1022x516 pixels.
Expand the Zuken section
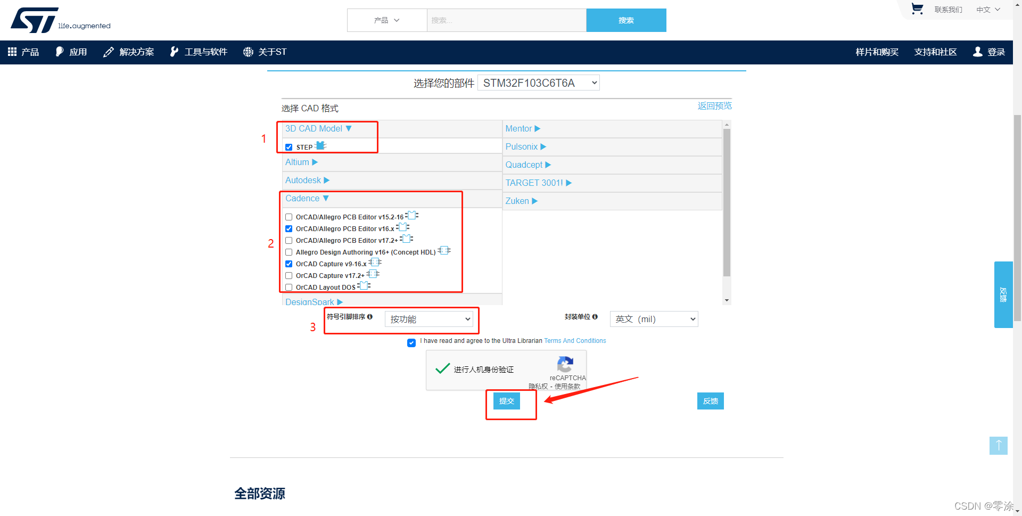point(521,201)
